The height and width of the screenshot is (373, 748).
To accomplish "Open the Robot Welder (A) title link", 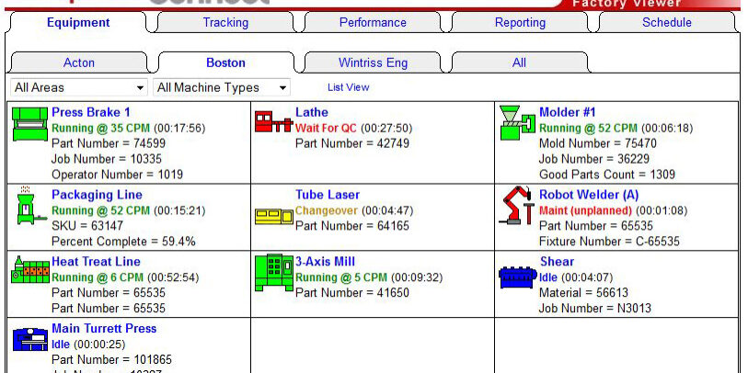I will (588, 195).
